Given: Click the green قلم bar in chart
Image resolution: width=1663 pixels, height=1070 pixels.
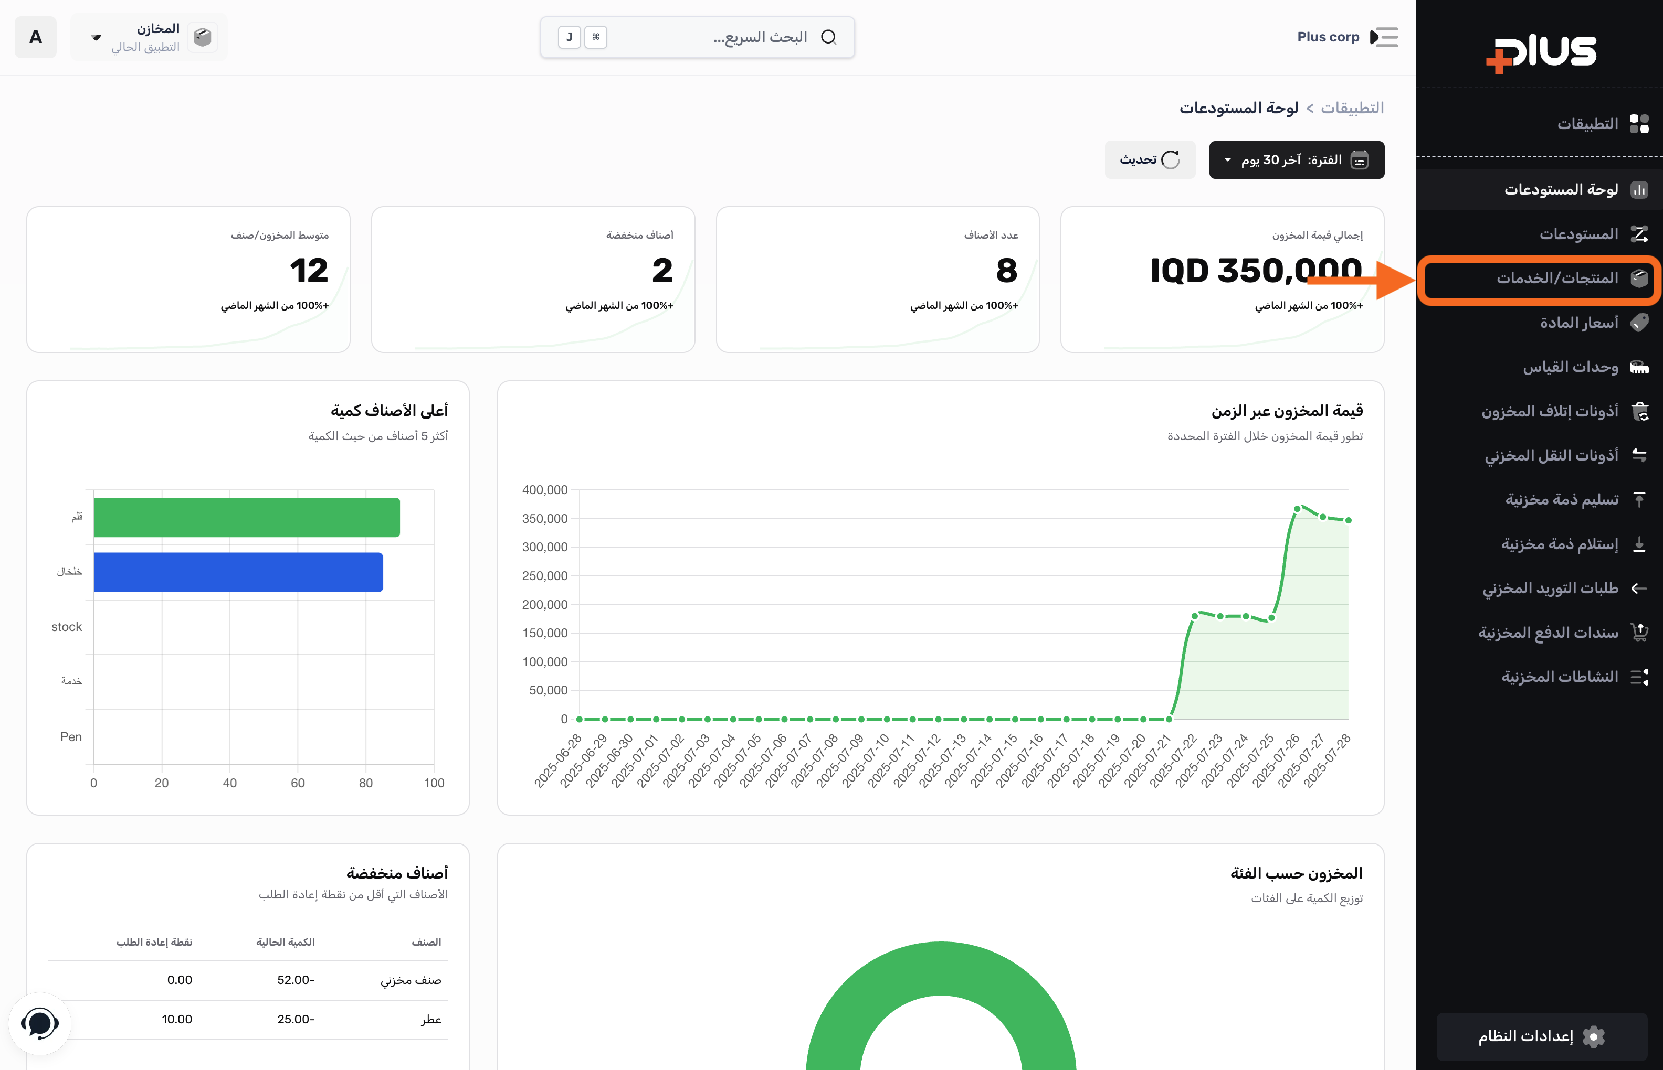Looking at the screenshot, I should 247,517.
